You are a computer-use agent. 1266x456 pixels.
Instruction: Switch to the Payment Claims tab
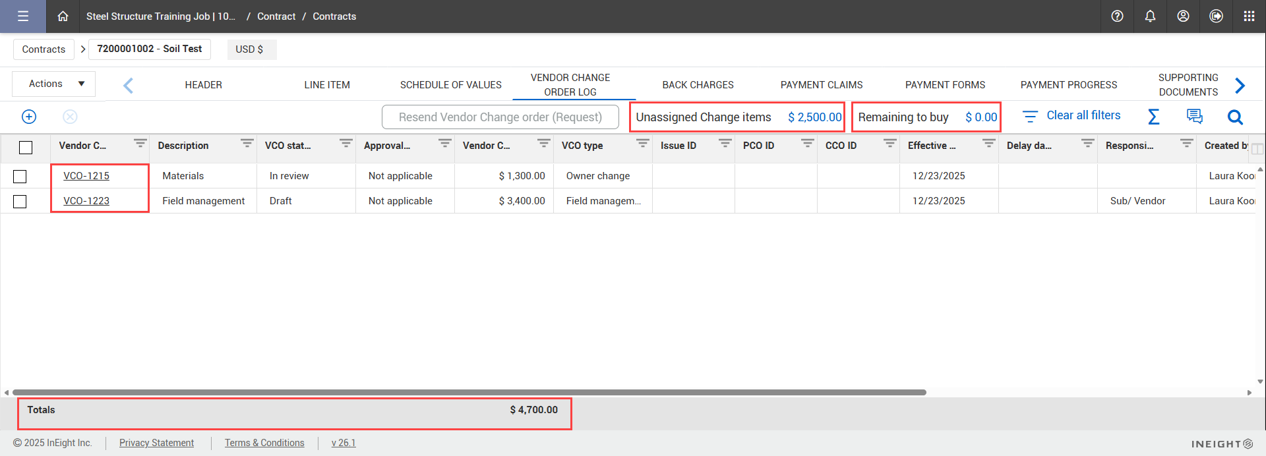tap(821, 85)
